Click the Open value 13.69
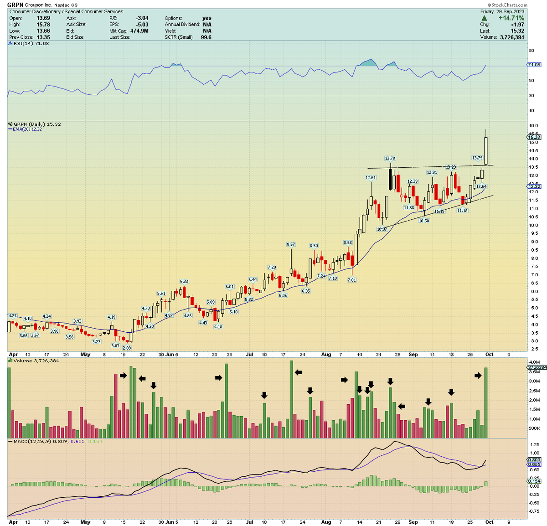This screenshot has width=547, height=526. tap(43, 18)
